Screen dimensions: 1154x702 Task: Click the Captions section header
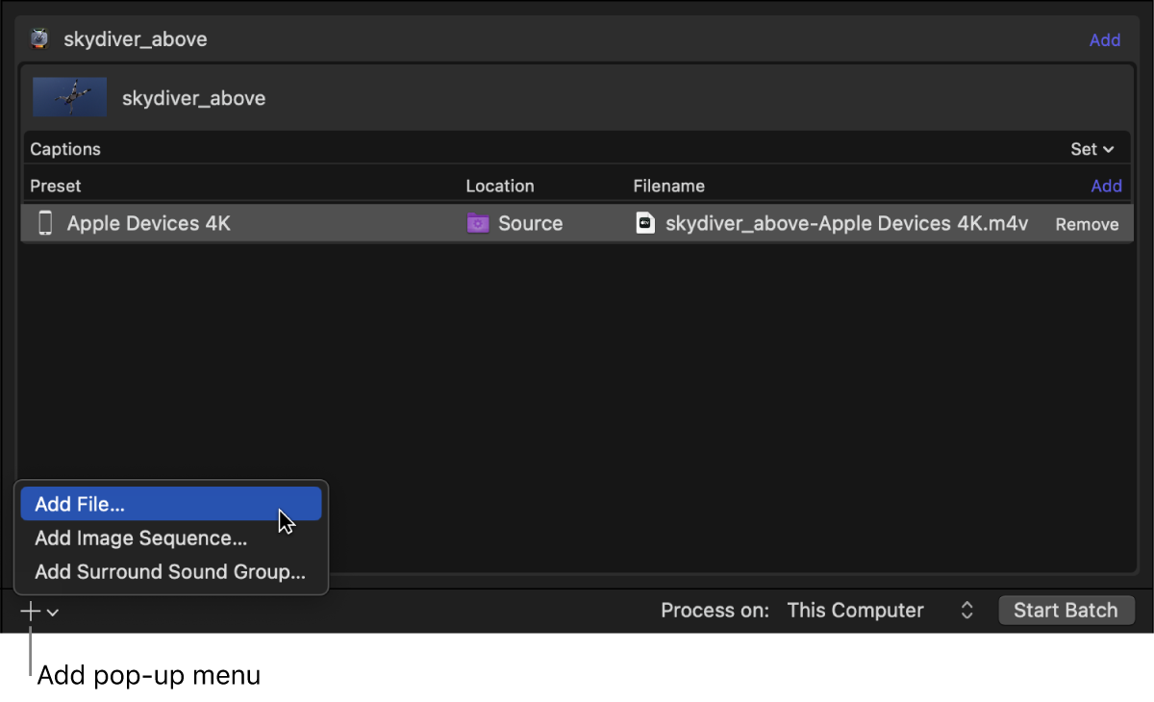pyautogui.click(x=64, y=148)
